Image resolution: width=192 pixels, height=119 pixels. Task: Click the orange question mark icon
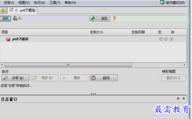coord(114,18)
